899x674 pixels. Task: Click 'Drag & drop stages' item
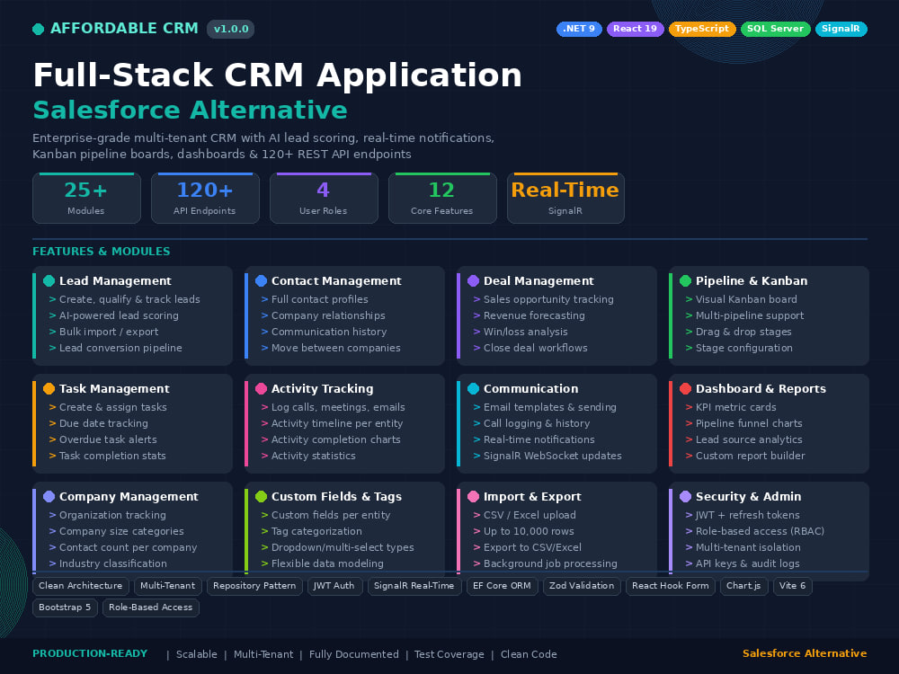pyautogui.click(x=743, y=332)
